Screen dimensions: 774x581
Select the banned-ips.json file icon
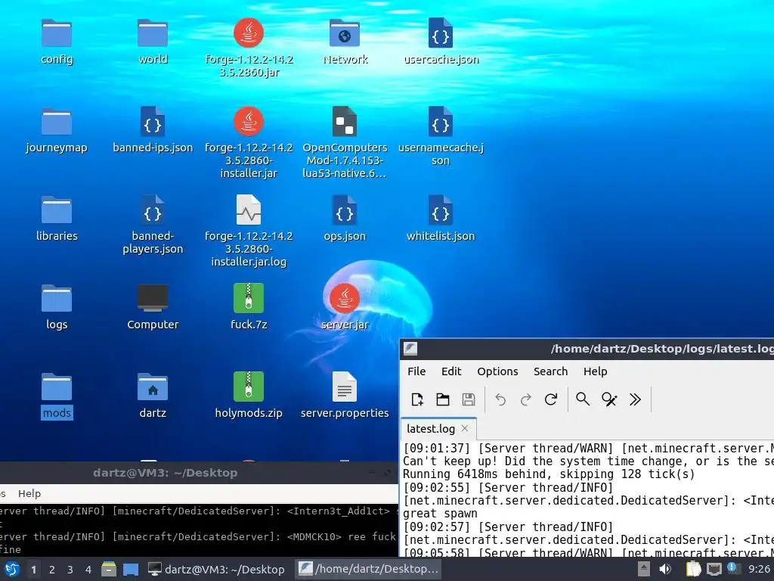[x=153, y=122]
